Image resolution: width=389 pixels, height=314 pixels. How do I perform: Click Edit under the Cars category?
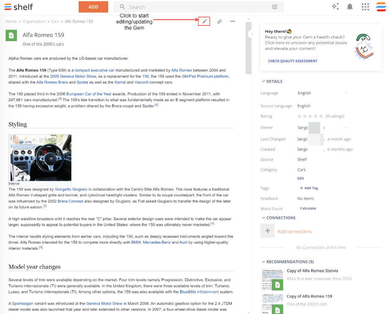click(301, 178)
